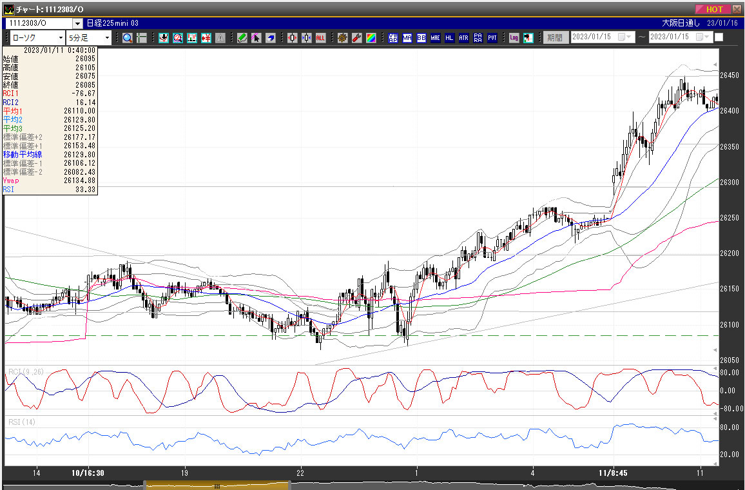
Task: Toggle the PVT pivot indicator icon
Action: [x=492, y=38]
